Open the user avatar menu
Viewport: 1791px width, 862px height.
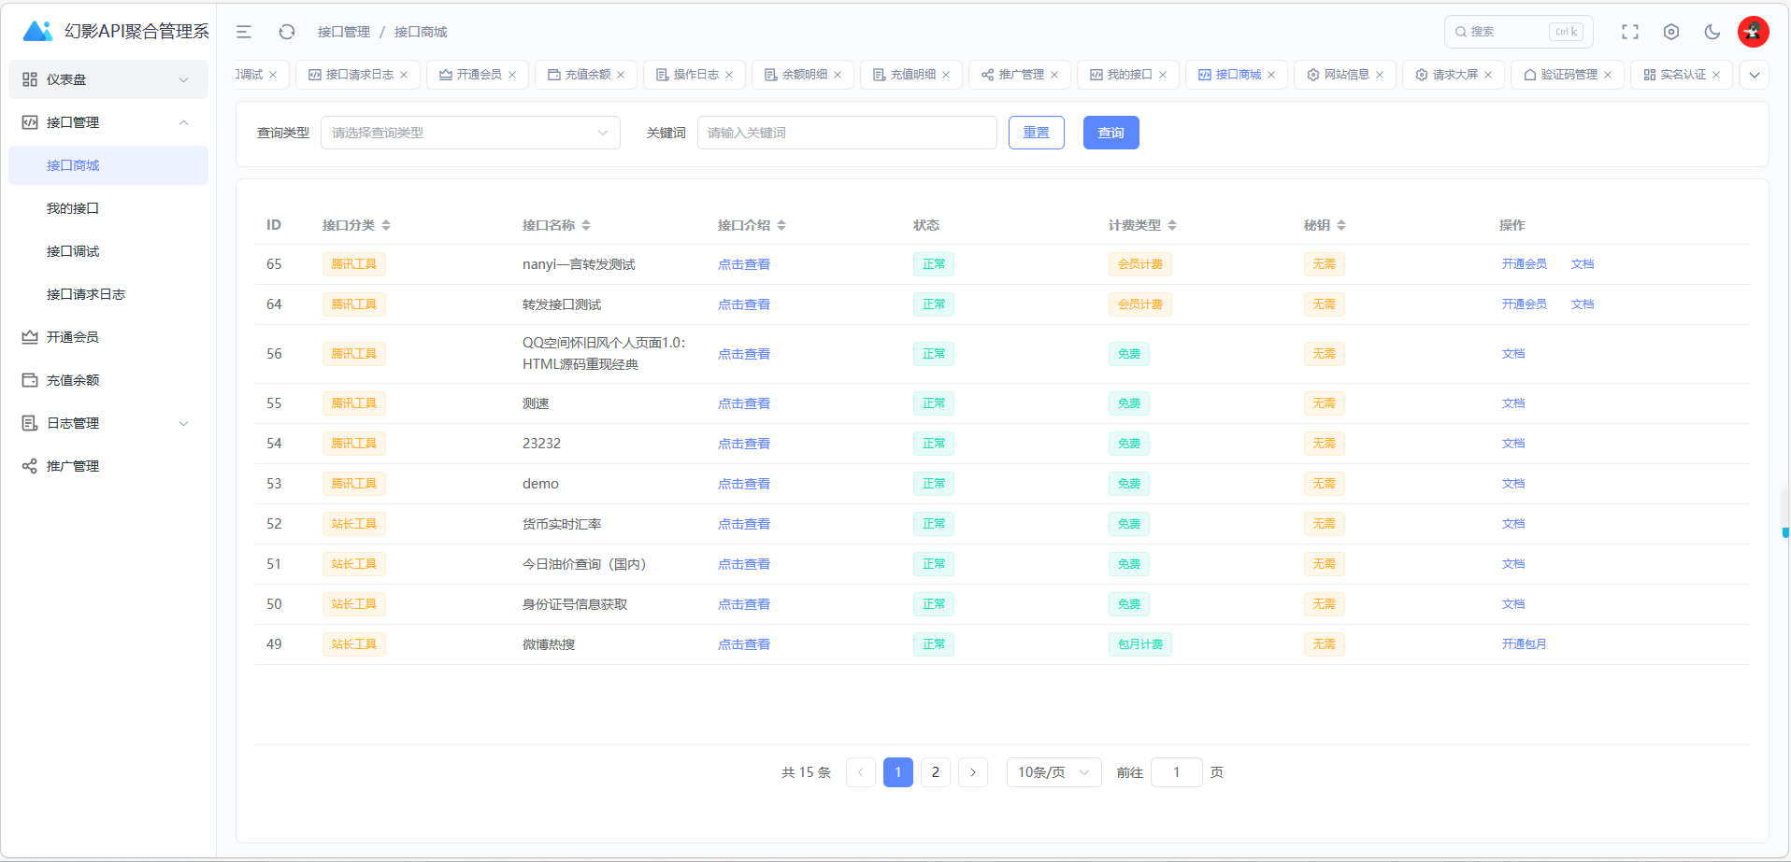coord(1754,32)
